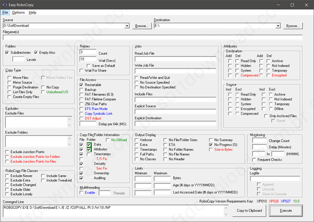The image size is (314, 222).
Task: Toggle the File Auditing checkbox
Action: (81, 178)
